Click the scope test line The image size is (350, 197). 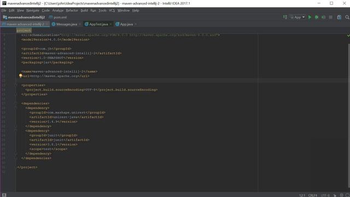coord(48,149)
